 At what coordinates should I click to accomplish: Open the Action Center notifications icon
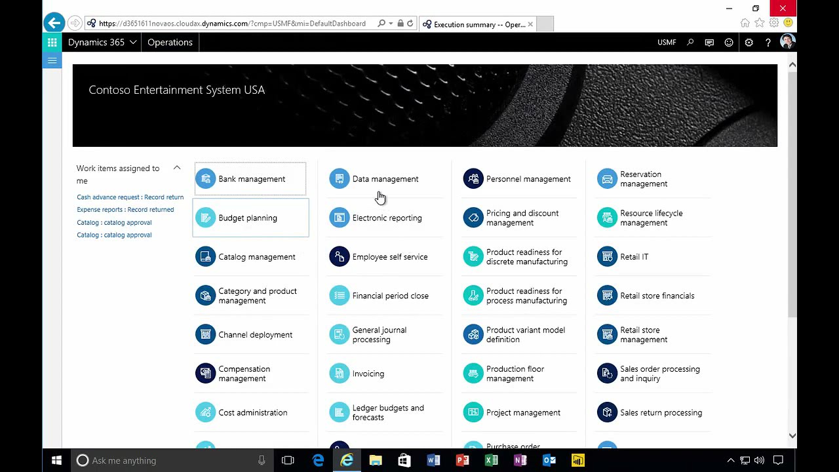778,460
